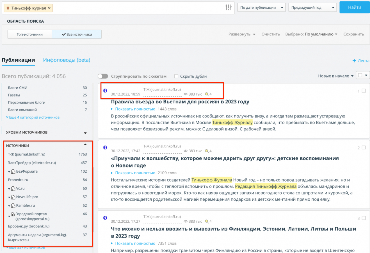Enable Скрыть дубли checkbox
This screenshot has width=370, height=253.
(176, 76)
